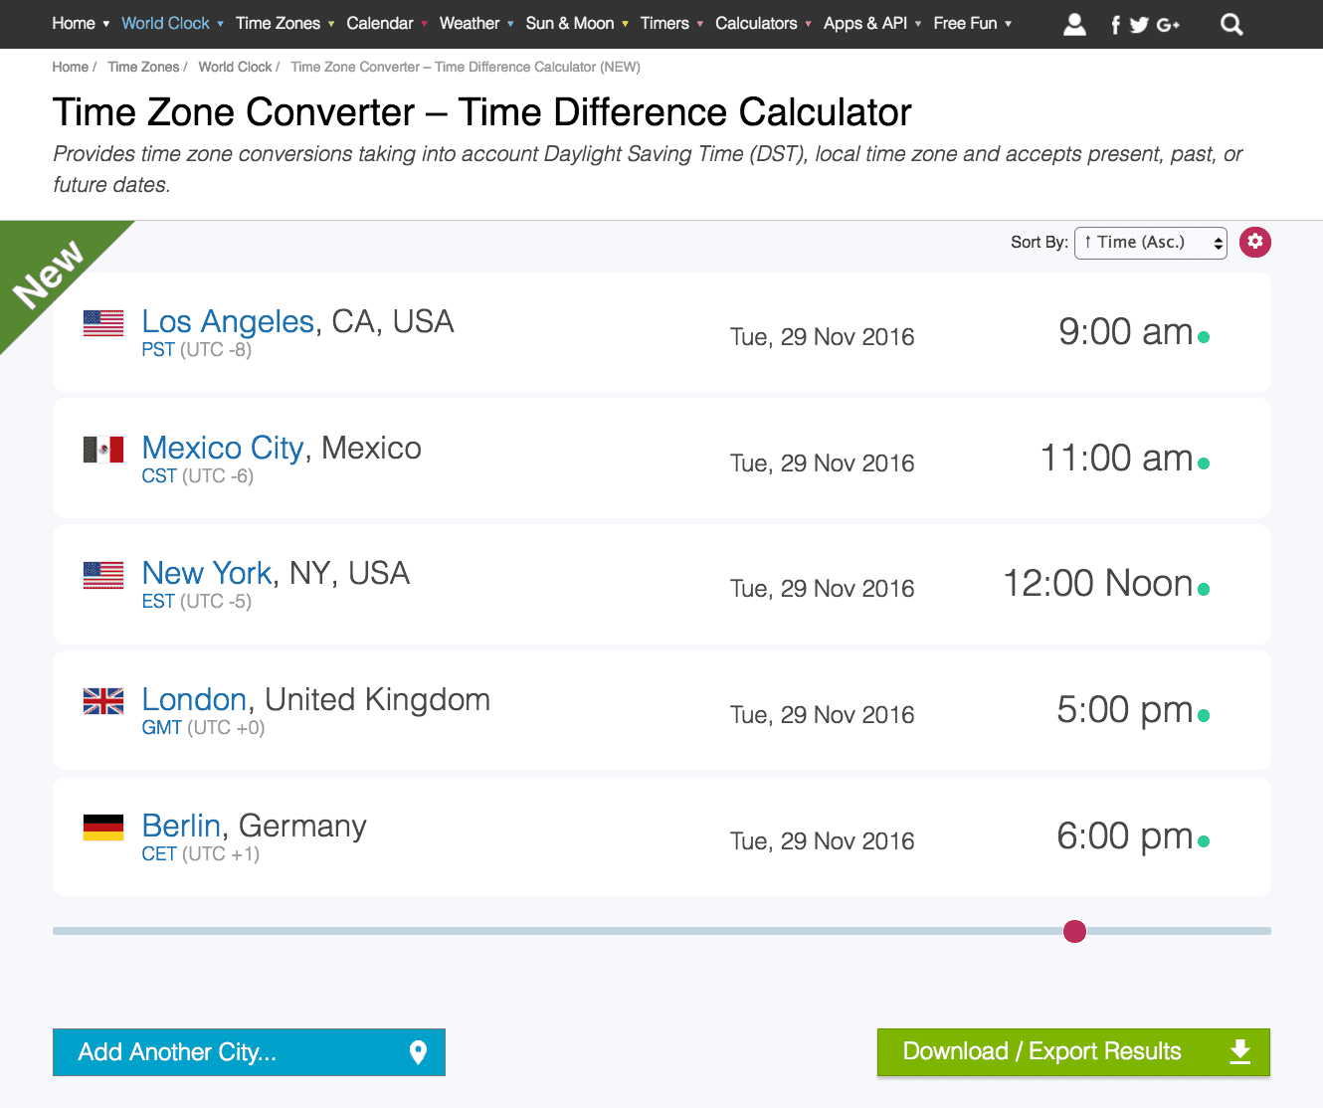Click the Google Plus icon
1323x1108 pixels.
pos(1168,25)
